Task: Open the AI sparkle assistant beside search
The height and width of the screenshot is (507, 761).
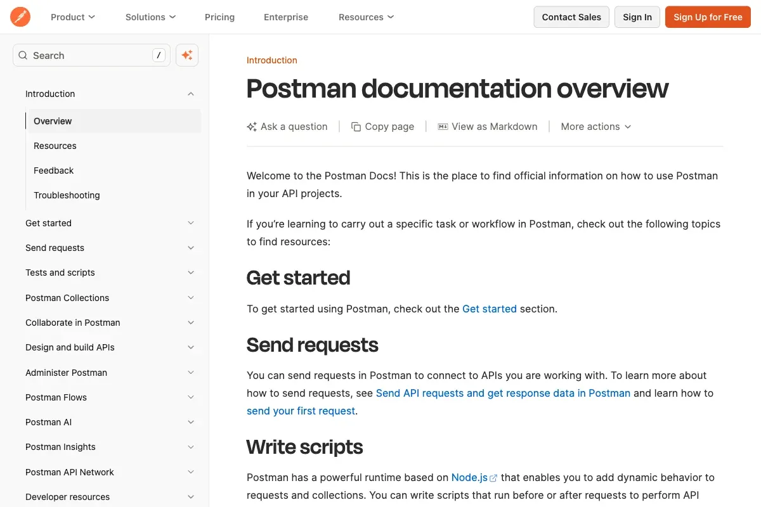Action: pos(186,55)
